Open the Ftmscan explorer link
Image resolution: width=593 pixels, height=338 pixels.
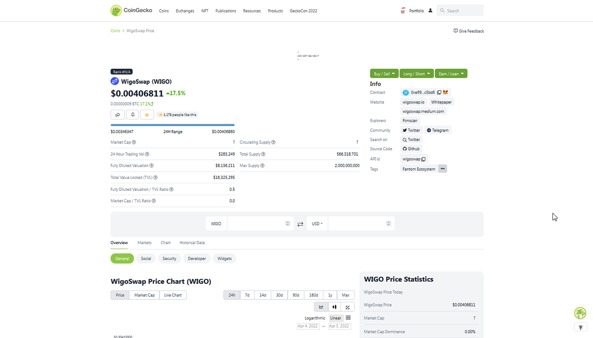[410, 121]
